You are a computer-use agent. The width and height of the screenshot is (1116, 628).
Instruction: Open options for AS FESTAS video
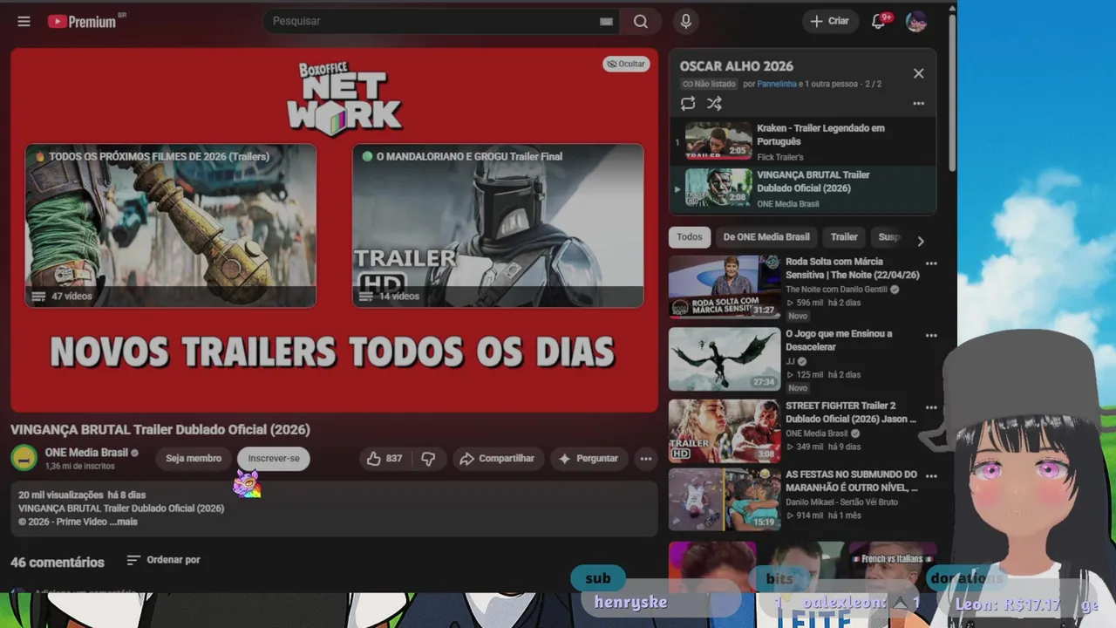[931, 476]
